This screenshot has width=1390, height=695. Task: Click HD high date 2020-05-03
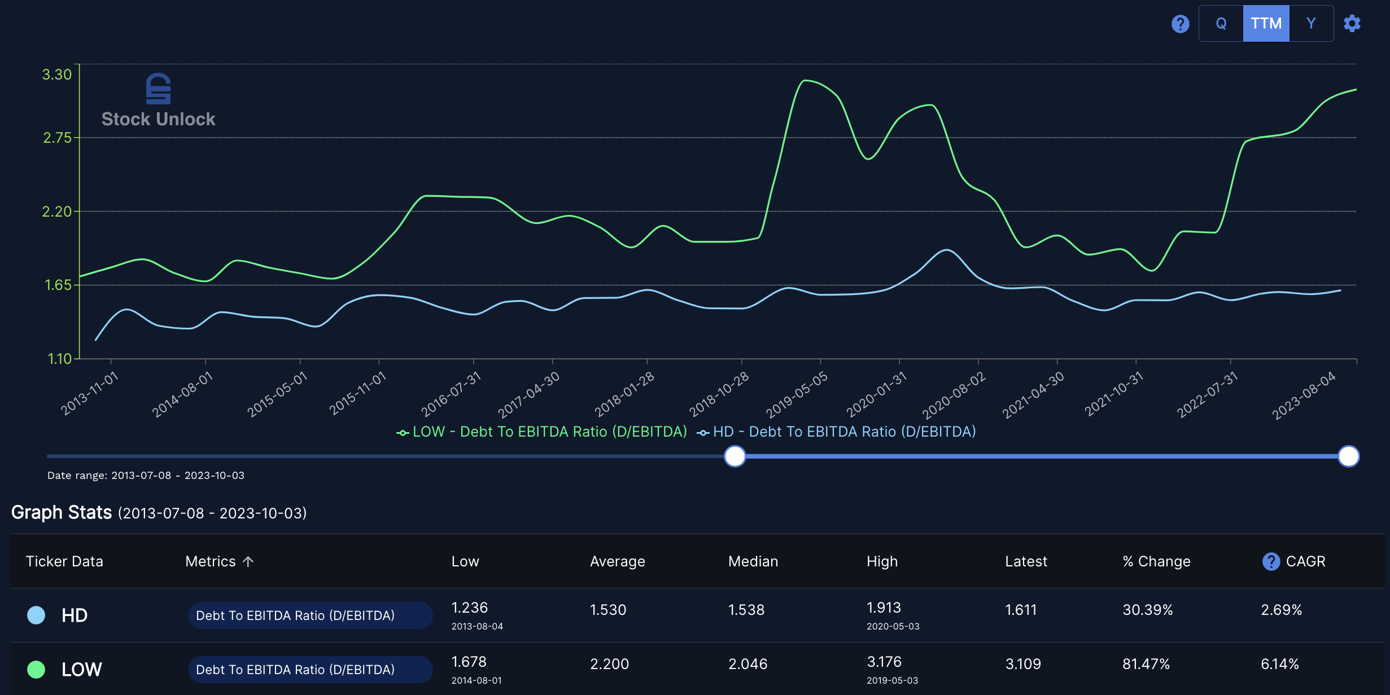(893, 626)
